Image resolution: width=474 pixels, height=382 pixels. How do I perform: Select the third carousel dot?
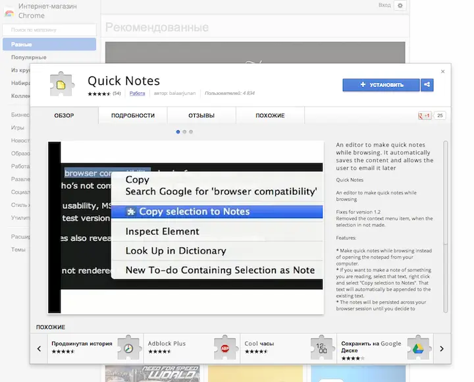click(x=191, y=132)
